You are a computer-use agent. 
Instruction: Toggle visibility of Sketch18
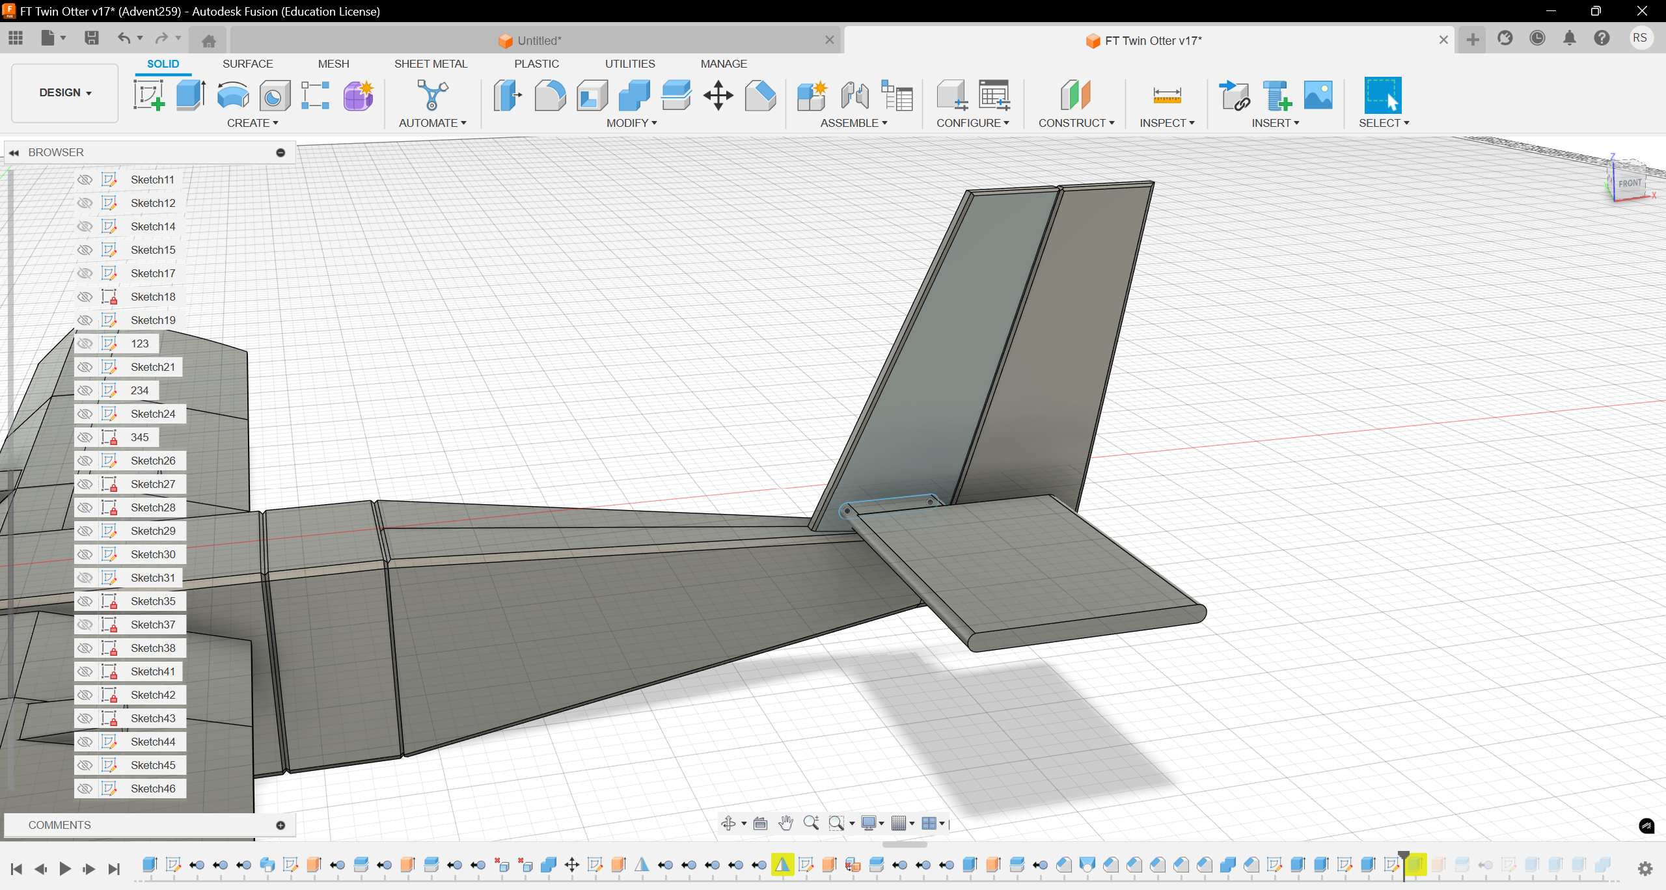pyautogui.click(x=85, y=297)
